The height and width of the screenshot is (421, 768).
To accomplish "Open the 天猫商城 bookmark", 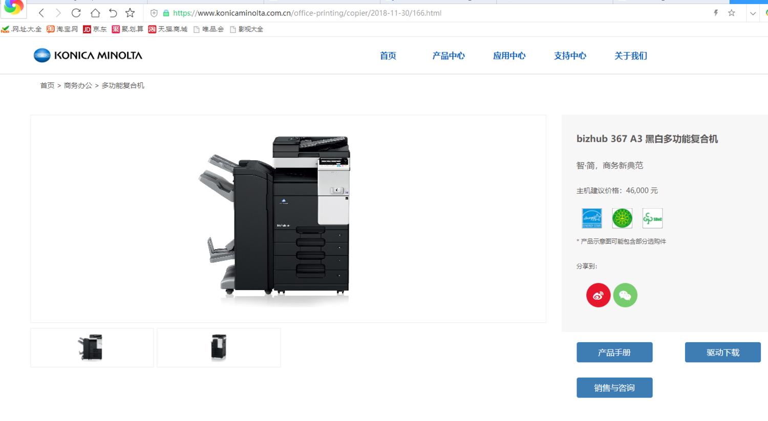I will [168, 29].
